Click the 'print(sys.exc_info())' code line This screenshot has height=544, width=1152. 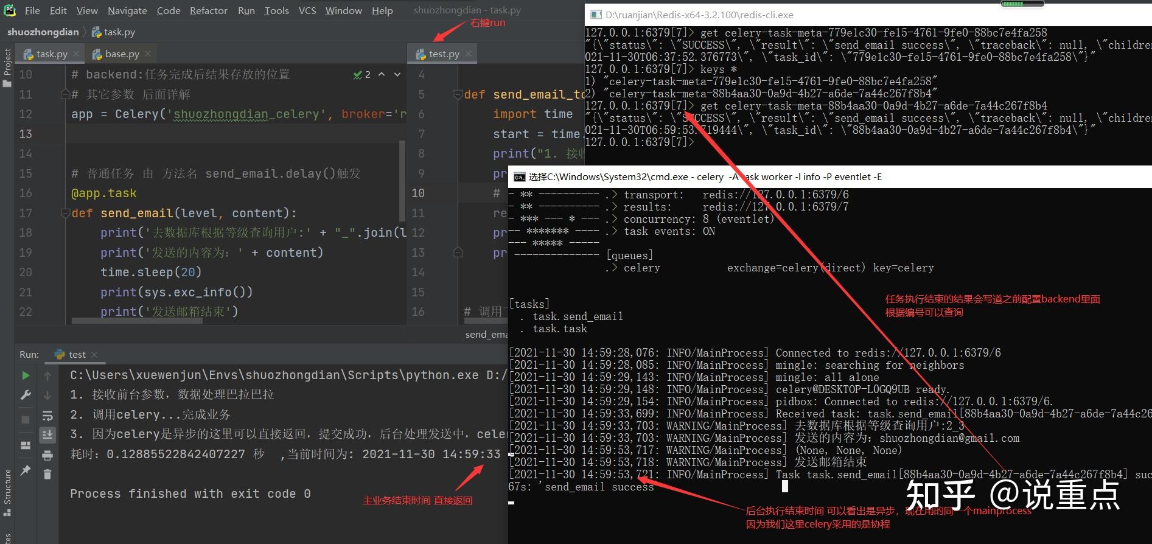[x=176, y=293]
